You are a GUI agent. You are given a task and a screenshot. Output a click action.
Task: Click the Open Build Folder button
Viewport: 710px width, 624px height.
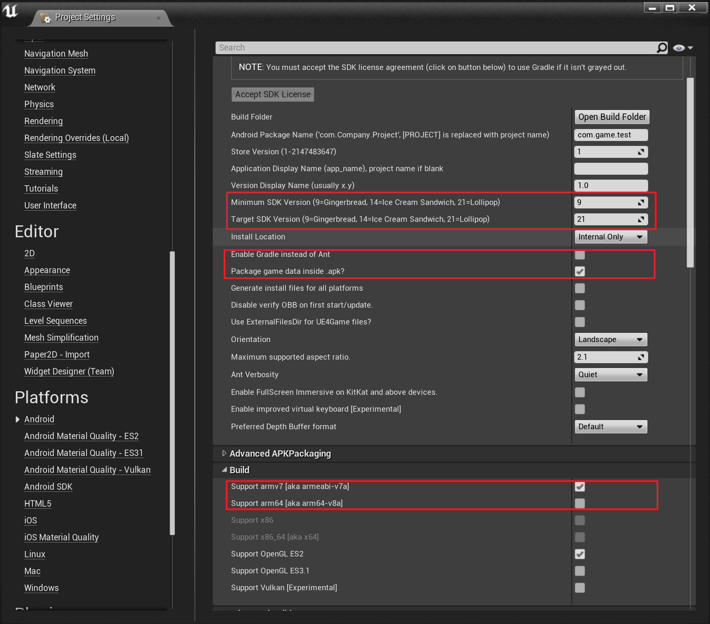[612, 117]
